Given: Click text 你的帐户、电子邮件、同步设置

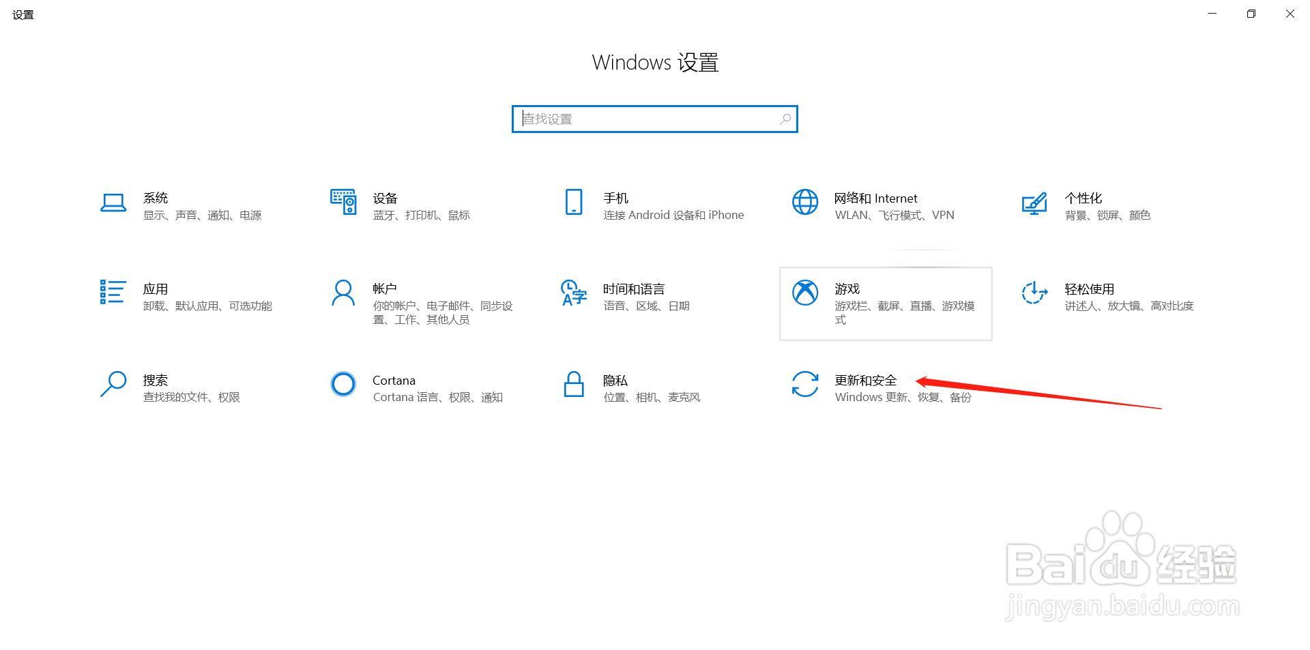Looking at the screenshot, I should [443, 312].
